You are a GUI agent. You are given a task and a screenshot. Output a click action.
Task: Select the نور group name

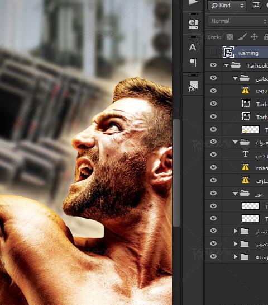(x=259, y=194)
